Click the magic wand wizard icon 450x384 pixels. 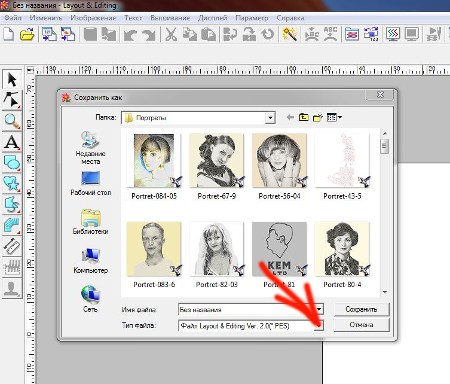point(290,34)
